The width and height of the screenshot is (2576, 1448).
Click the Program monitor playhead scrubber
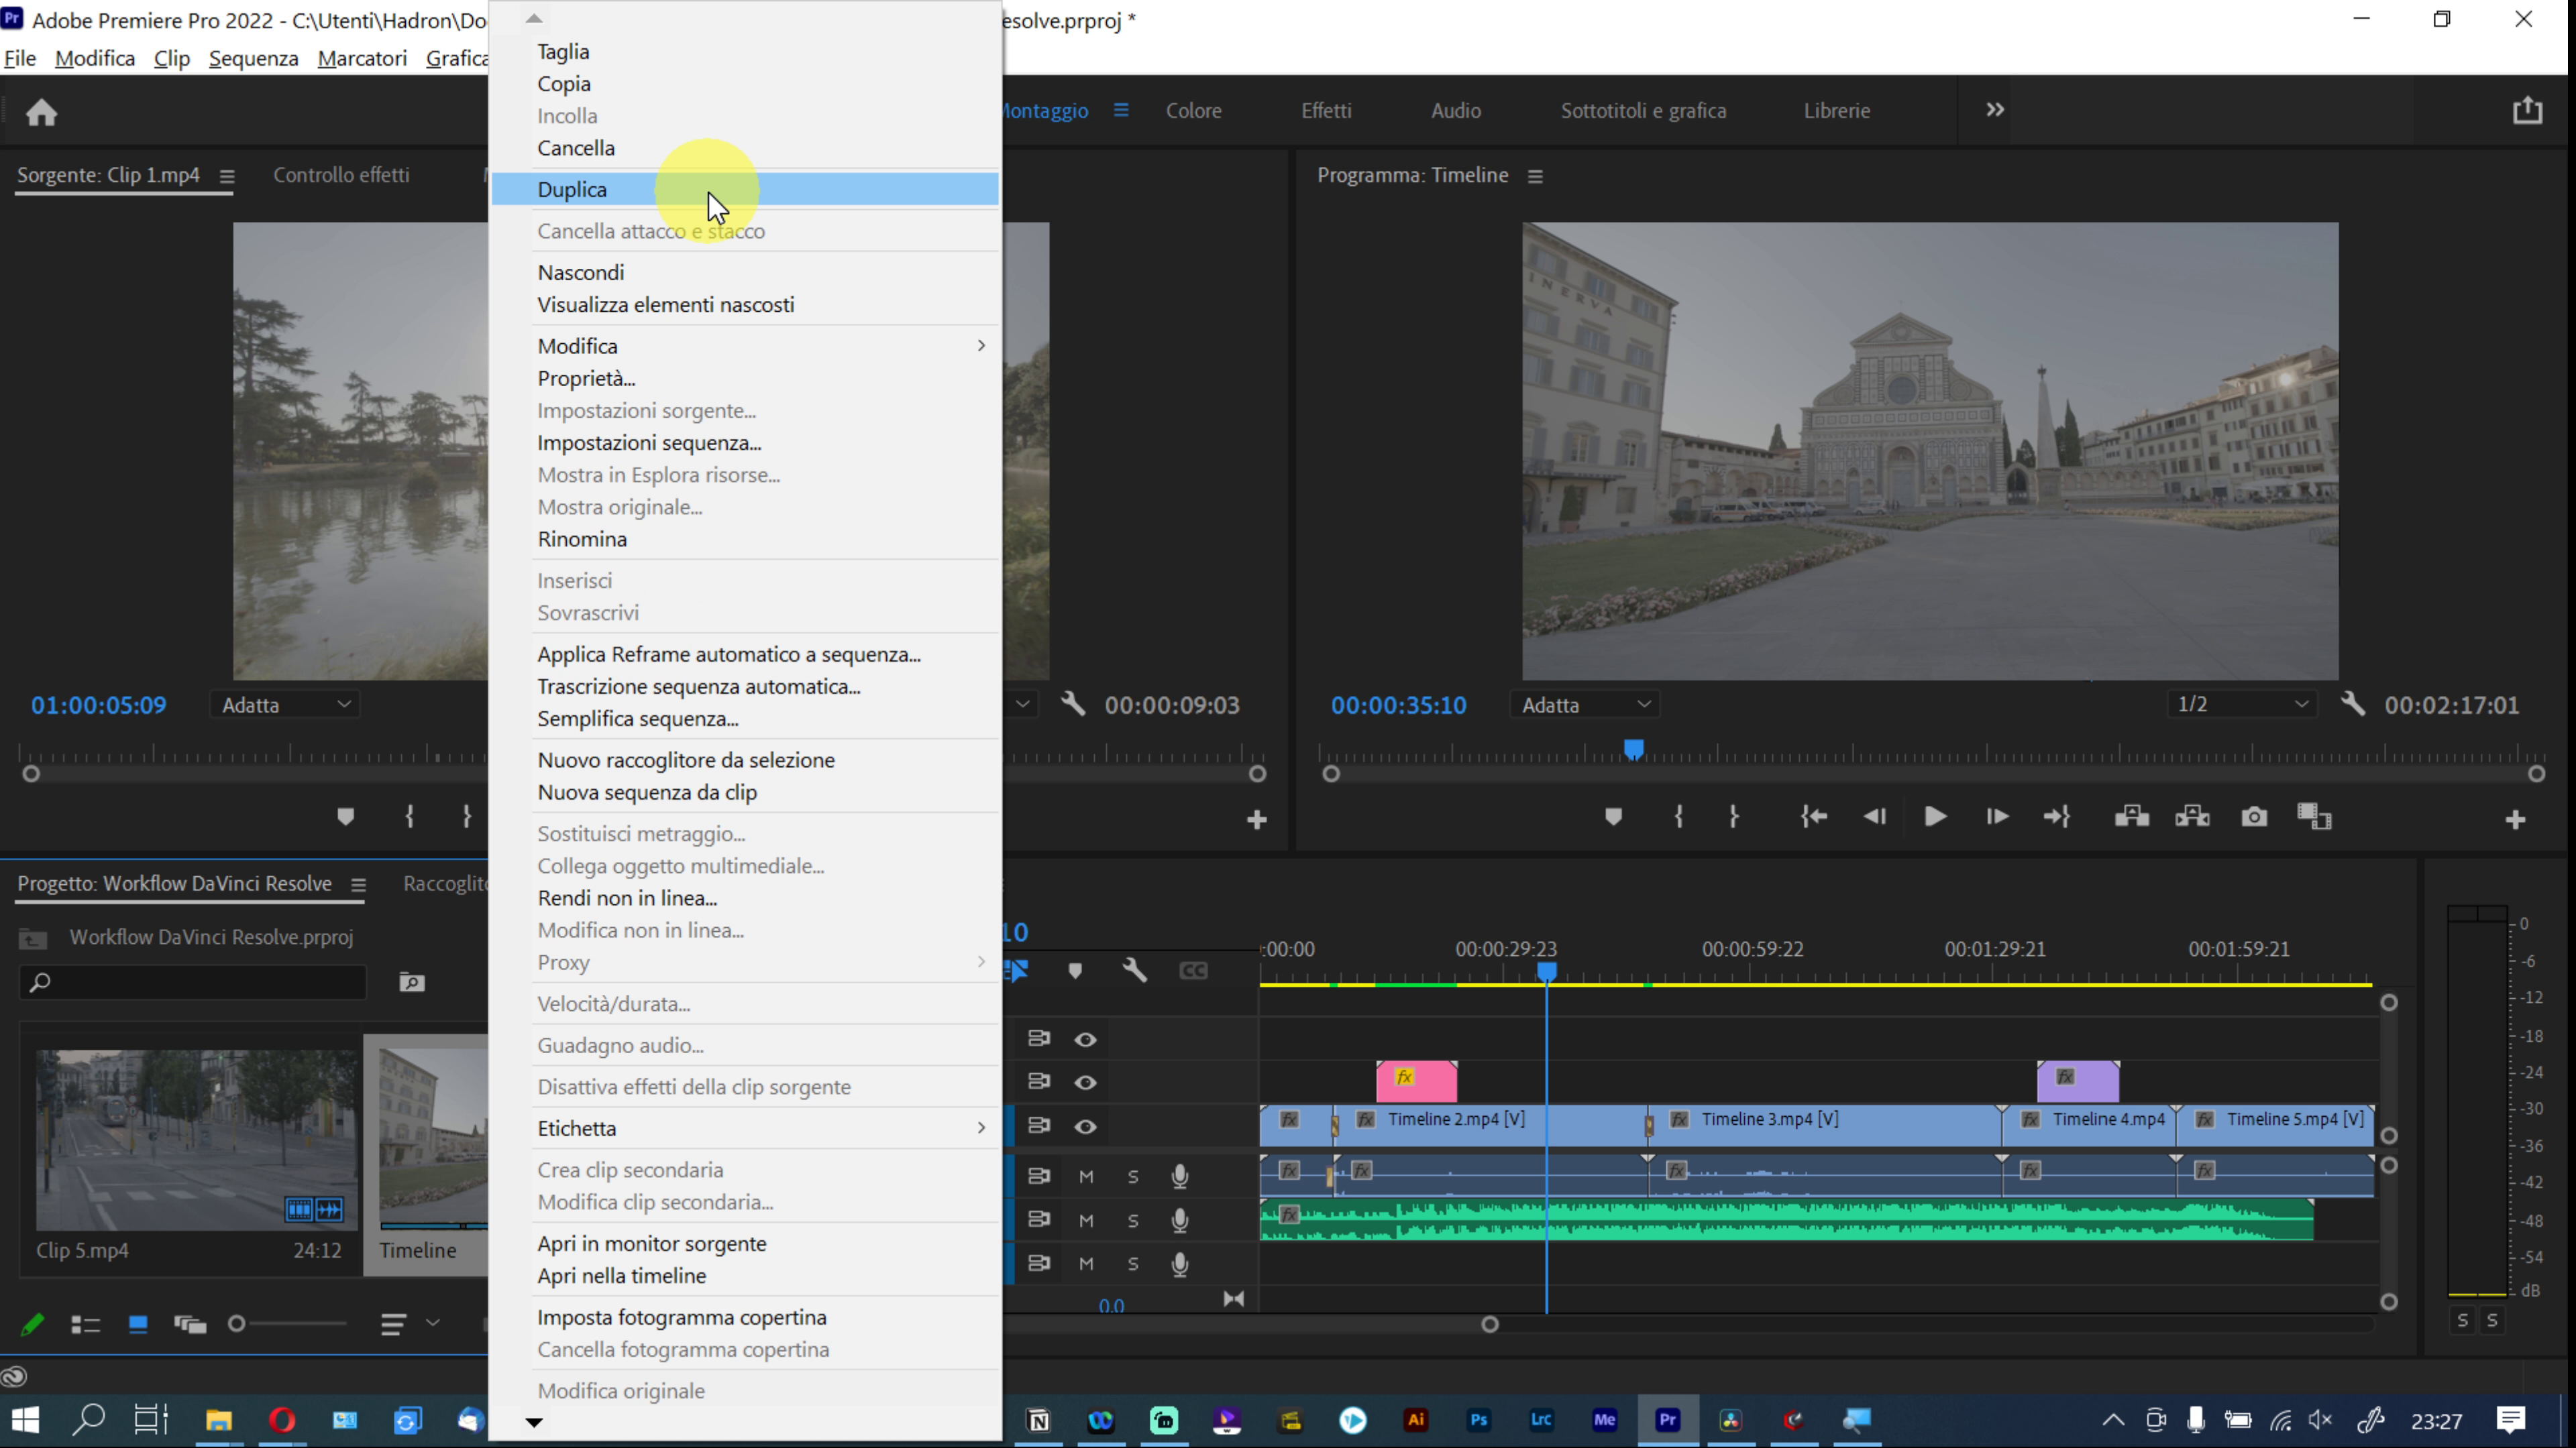click(x=1633, y=749)
